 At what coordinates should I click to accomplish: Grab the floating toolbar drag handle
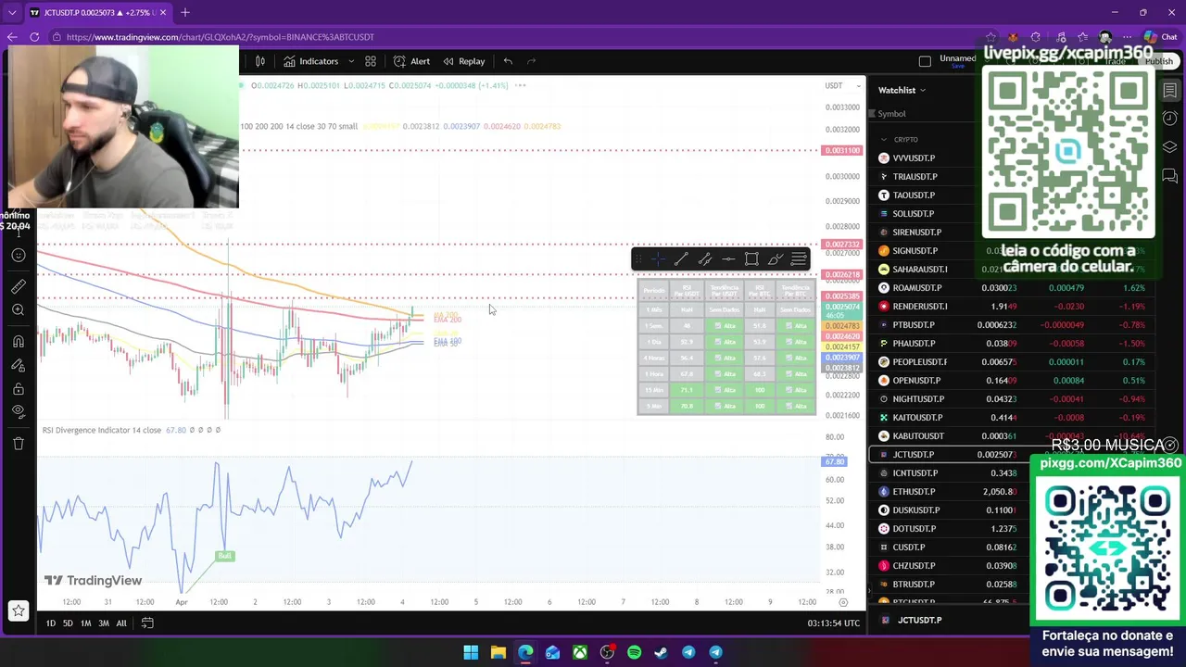(637, 259)
